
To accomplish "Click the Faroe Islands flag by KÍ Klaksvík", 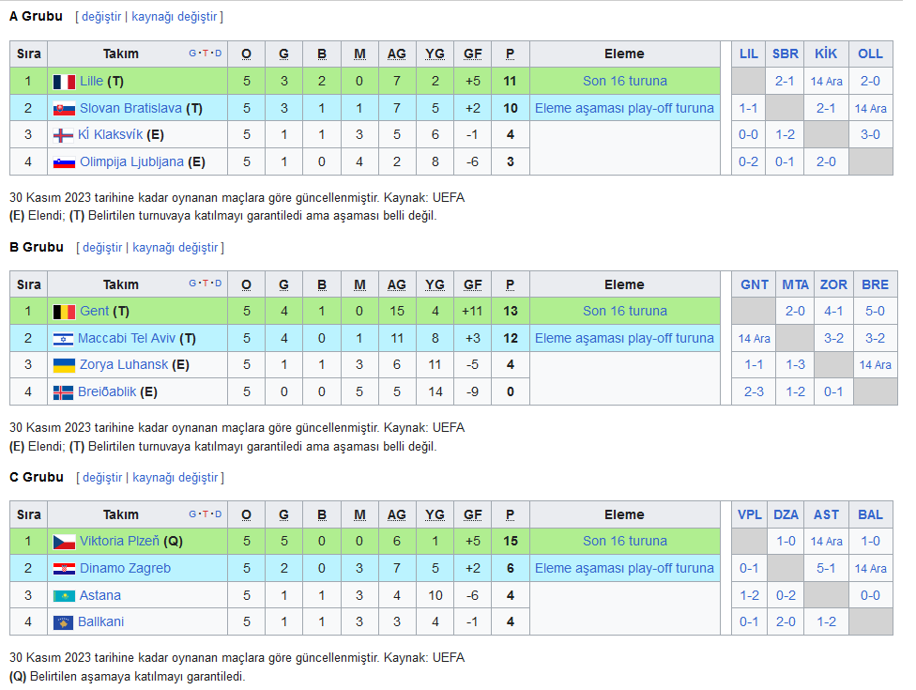I will pos(63,135).
